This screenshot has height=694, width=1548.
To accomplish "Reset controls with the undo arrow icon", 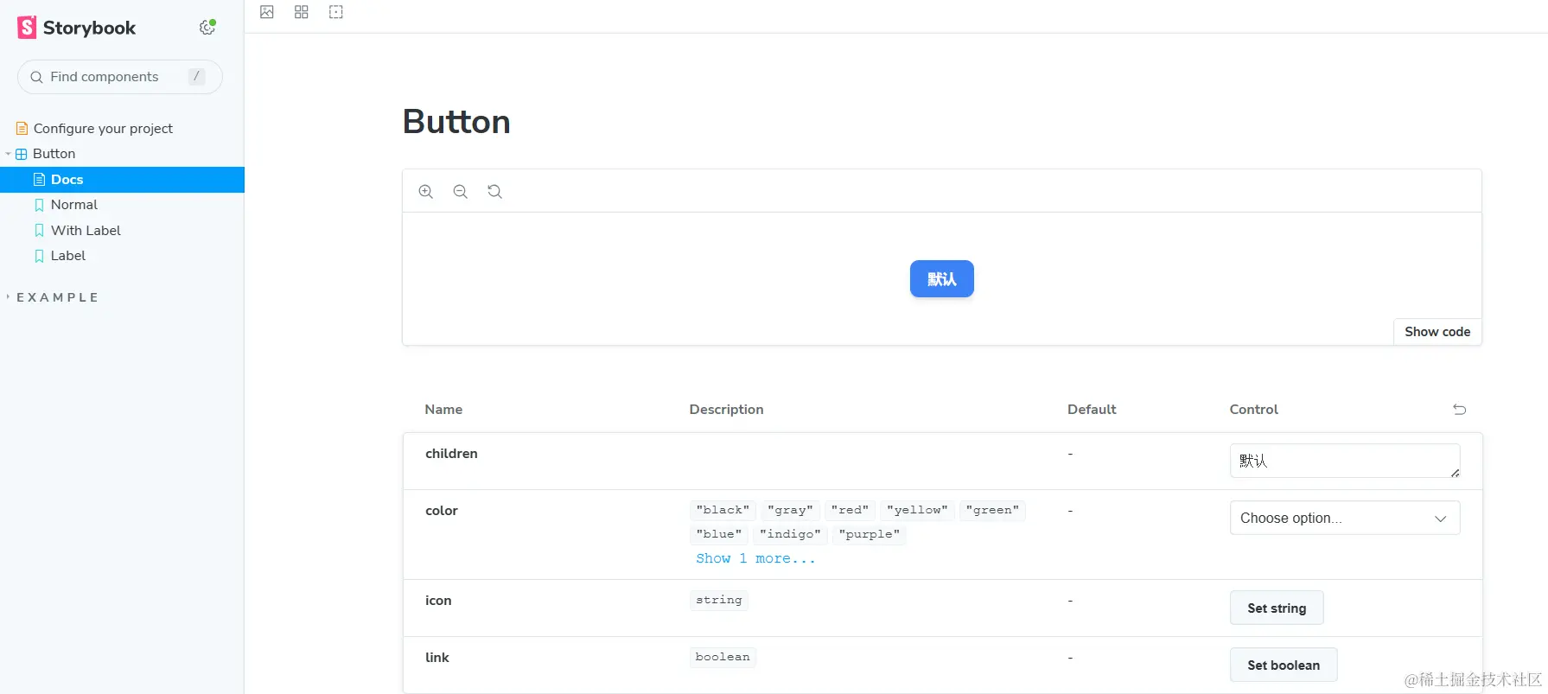I will coord(1459,410).
